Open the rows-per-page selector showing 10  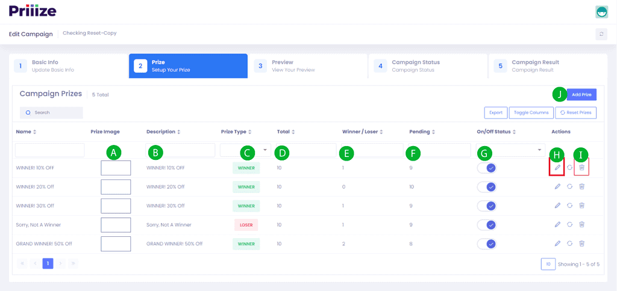coord(548,265)
